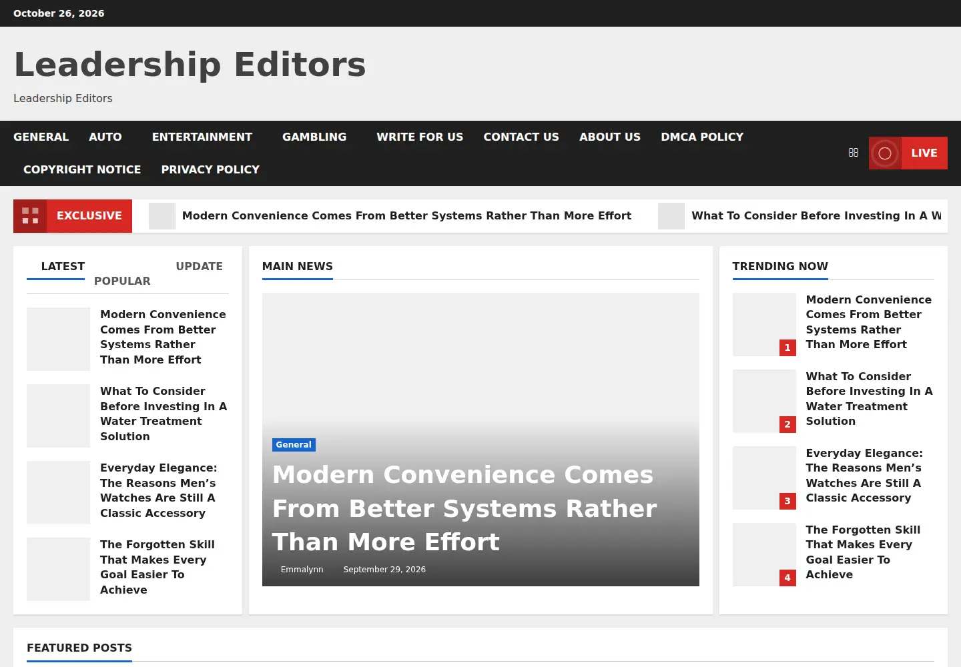Open Trending Now article about Water Treatment Solution

pos(869,399)
